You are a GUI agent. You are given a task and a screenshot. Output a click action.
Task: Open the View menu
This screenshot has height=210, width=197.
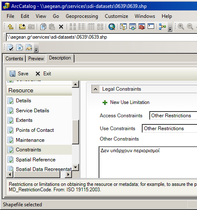[x=41, y=16]
